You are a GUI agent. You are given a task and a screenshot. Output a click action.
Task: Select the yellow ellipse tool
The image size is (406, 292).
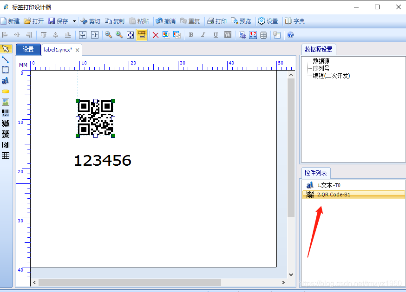coord(6,91)
